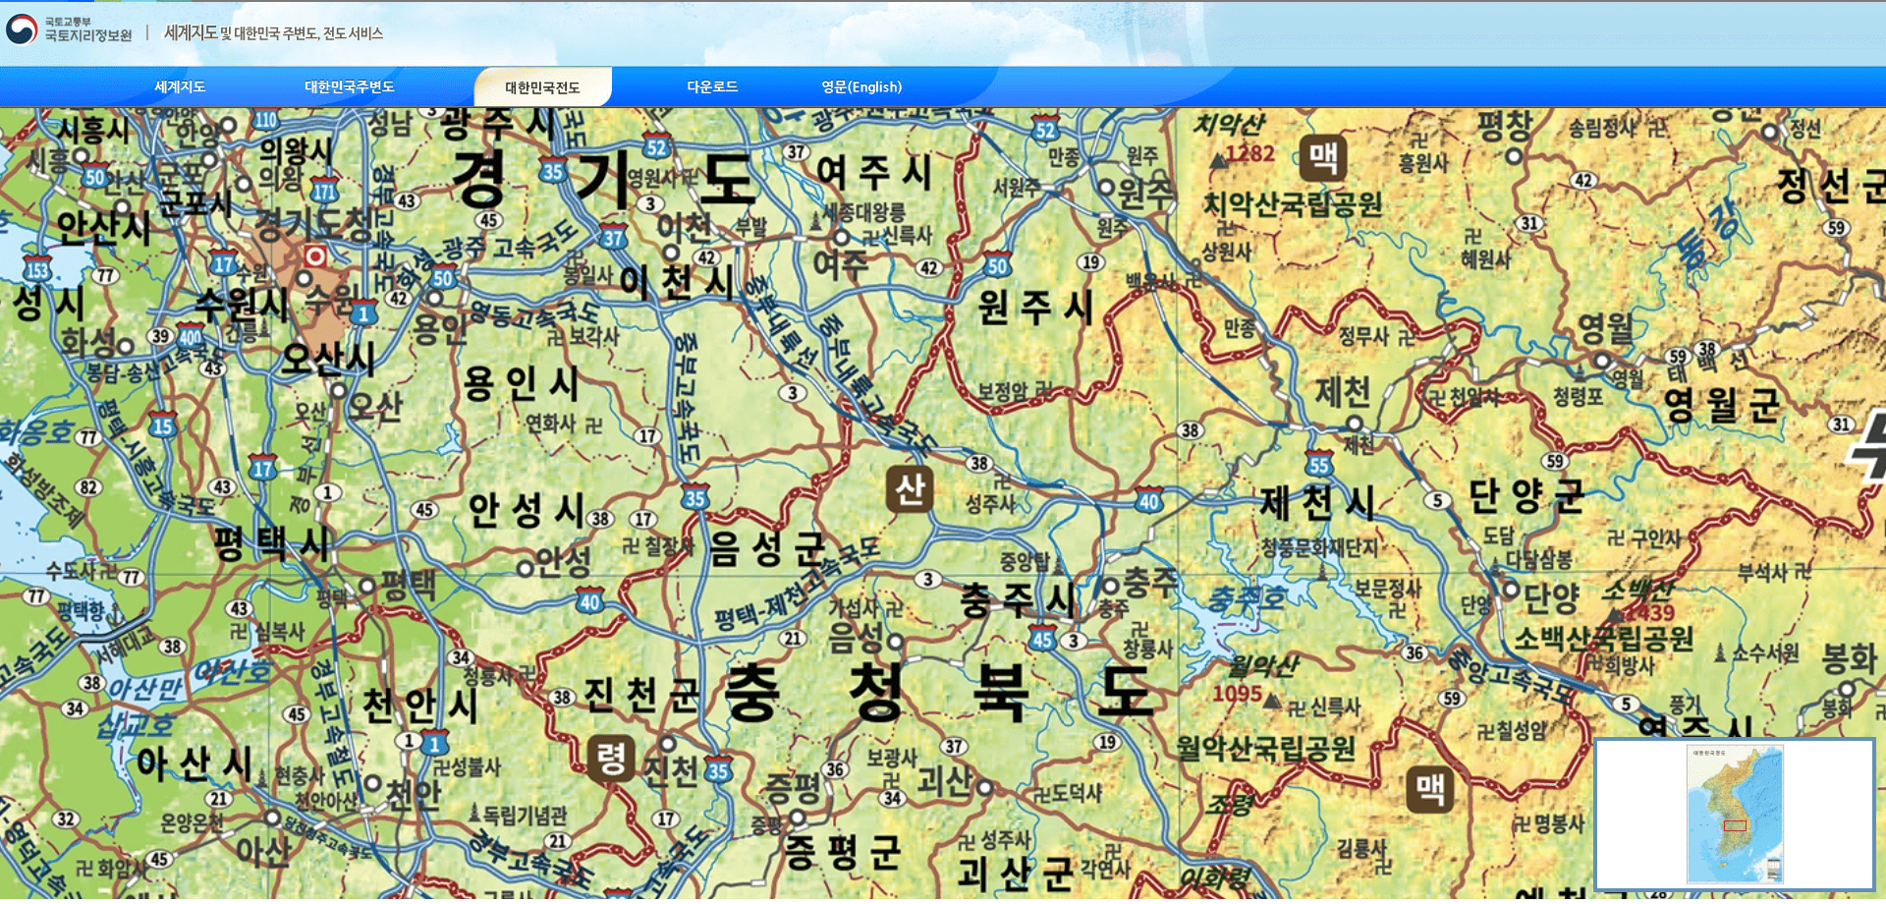Click the 화옹호 label
1886x904 pixels.
coord(34,432)
